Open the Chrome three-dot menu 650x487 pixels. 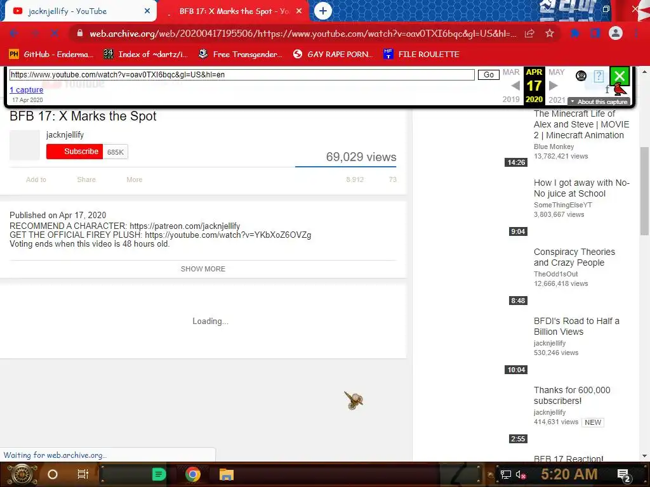click(636, 33)
